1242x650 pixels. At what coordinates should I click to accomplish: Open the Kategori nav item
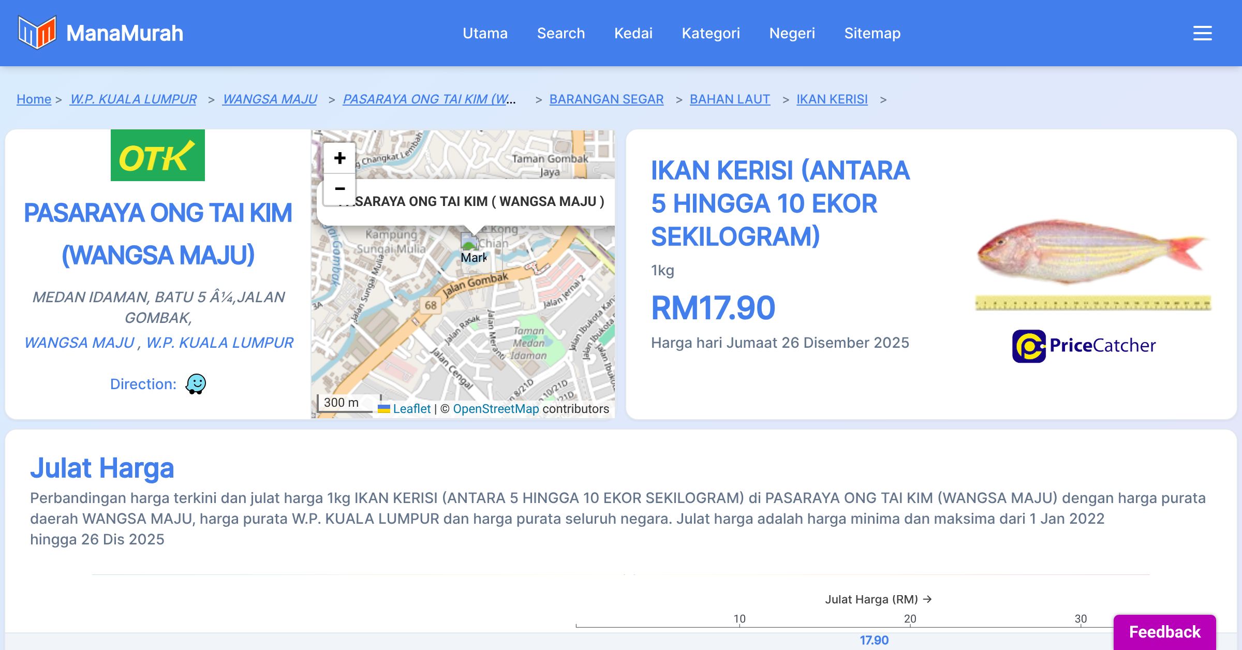coord(711,33)
